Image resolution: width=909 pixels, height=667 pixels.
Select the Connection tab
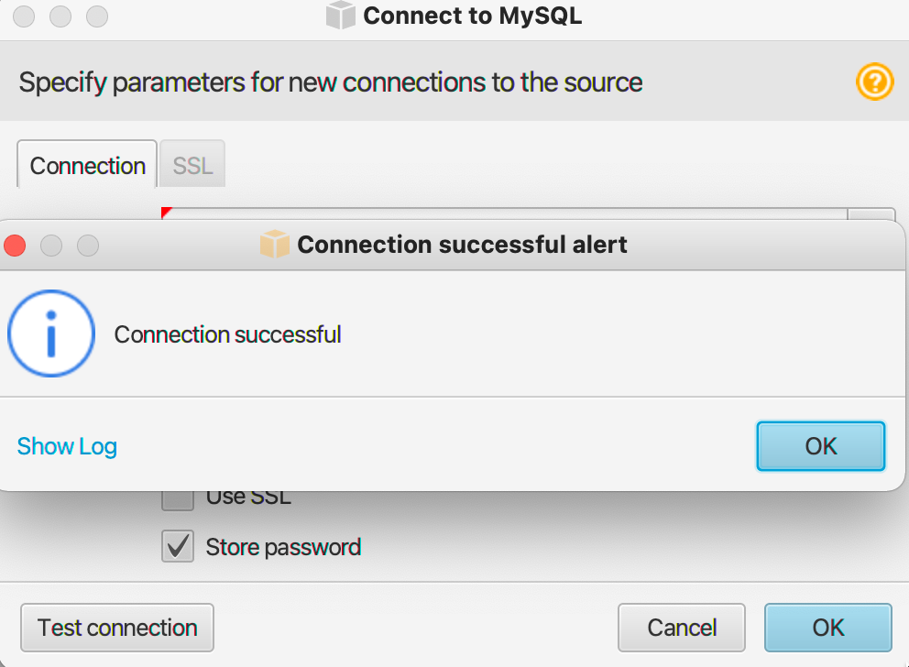click(x=88, y=165)
